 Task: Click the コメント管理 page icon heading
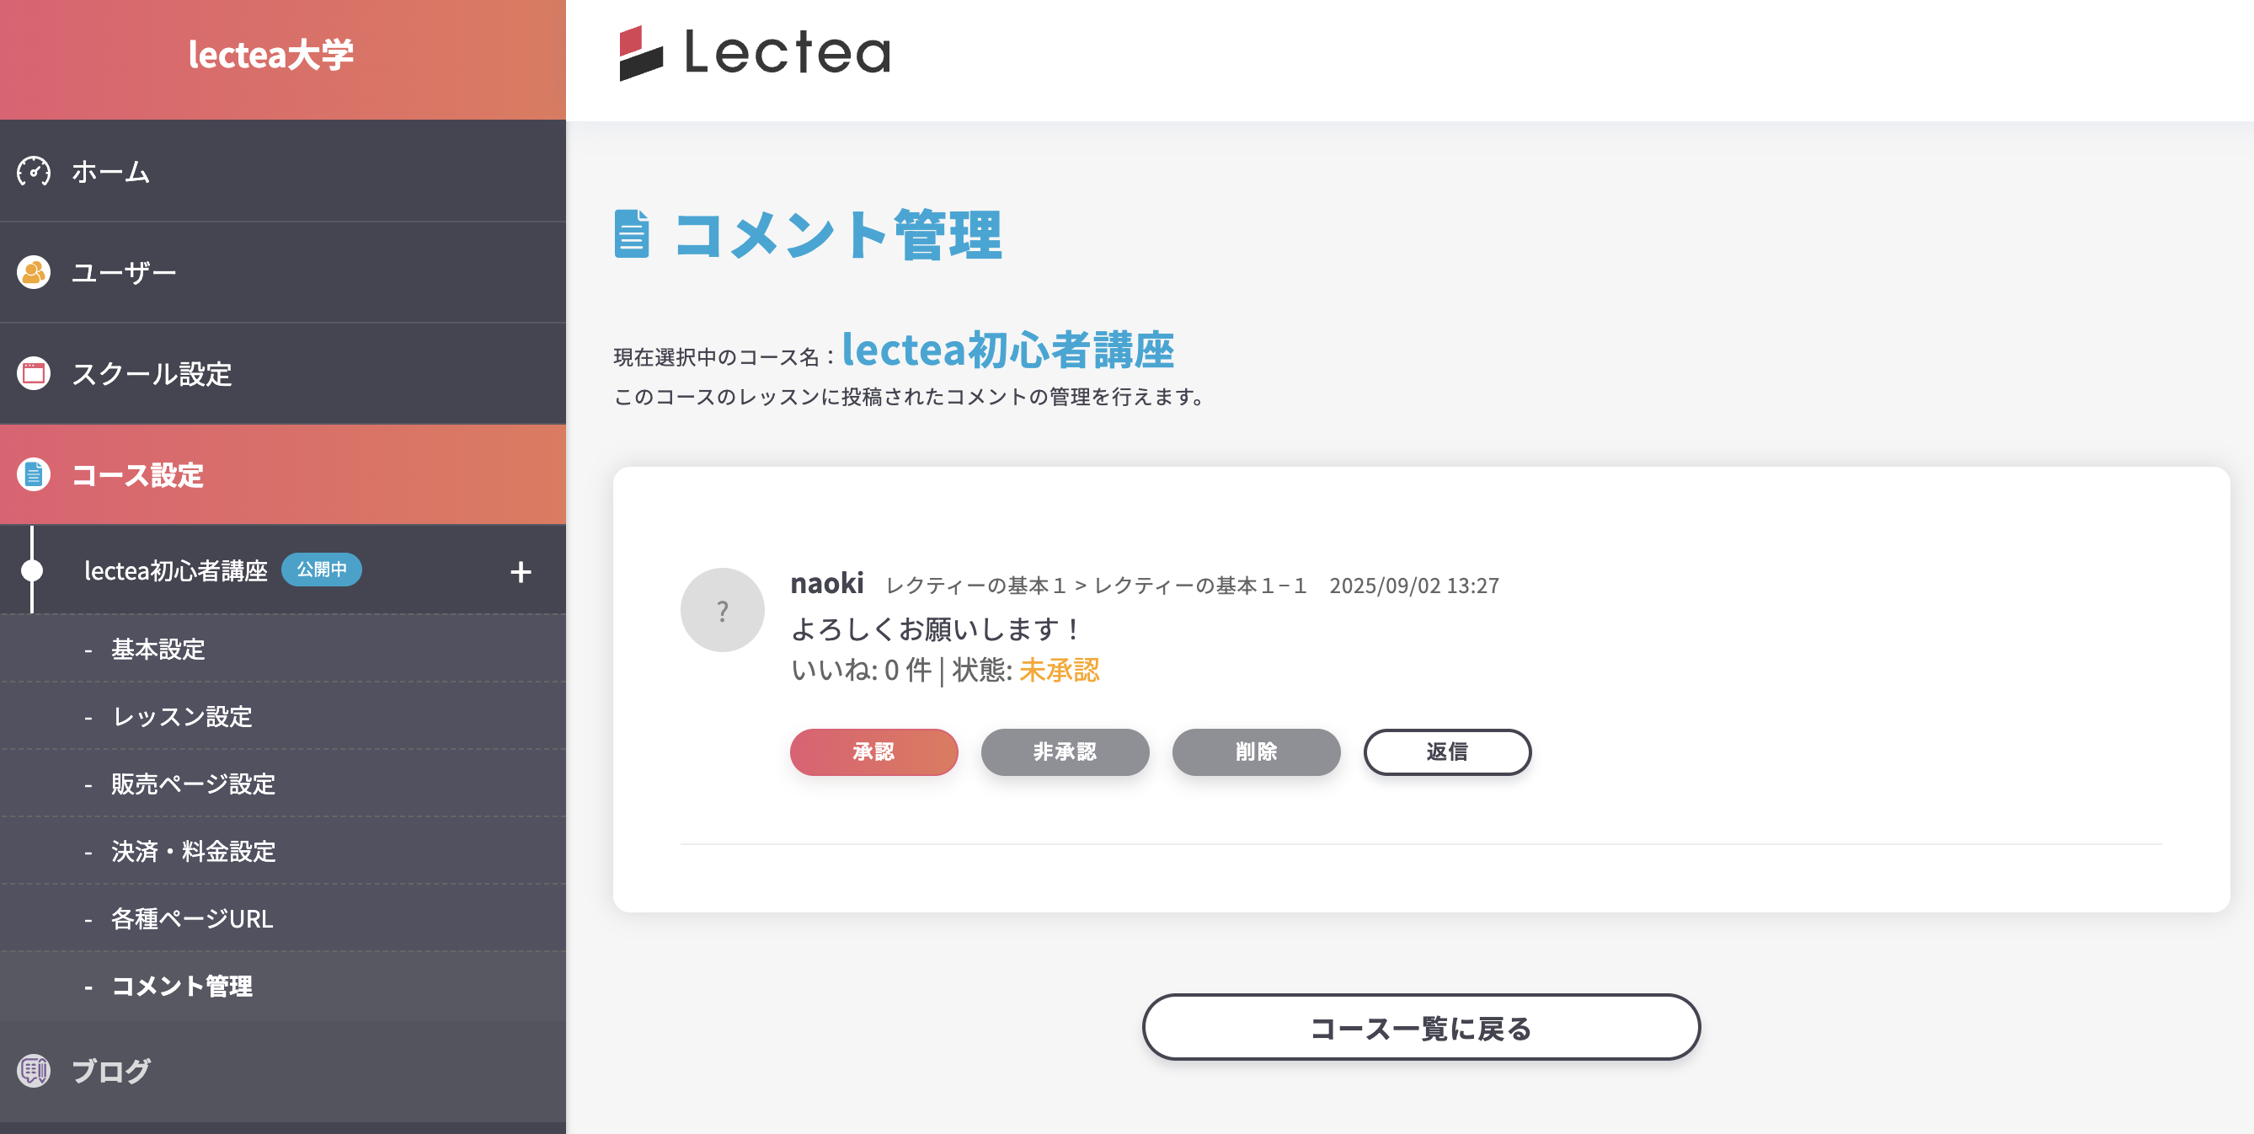[633, 233]
